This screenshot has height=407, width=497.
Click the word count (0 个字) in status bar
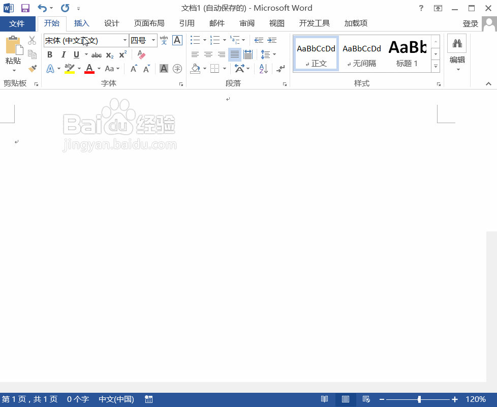(x=77, y=399)
